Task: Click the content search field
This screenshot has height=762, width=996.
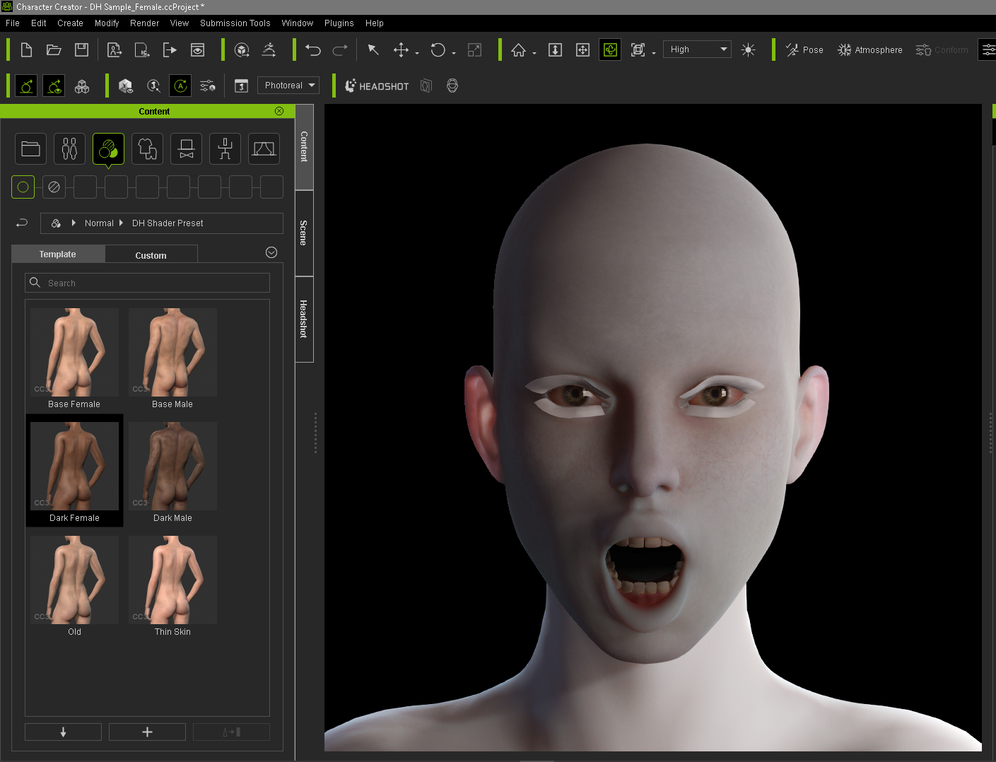Action: tap(147, 283)
